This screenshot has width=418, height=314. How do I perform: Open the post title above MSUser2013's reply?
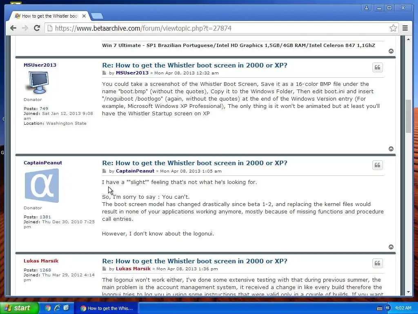point(195,65)
